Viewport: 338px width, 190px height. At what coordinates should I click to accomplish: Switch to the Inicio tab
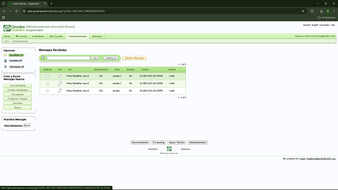(7, 36)
